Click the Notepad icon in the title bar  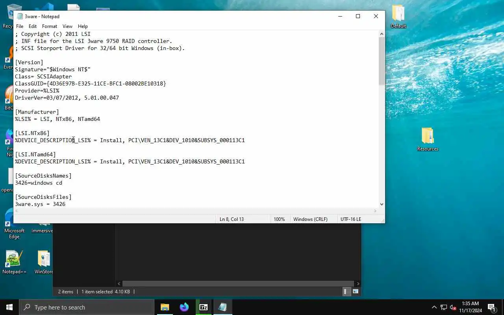pos(20,16)
